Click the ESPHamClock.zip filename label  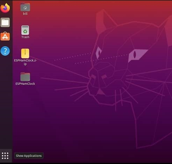(25, 62)
